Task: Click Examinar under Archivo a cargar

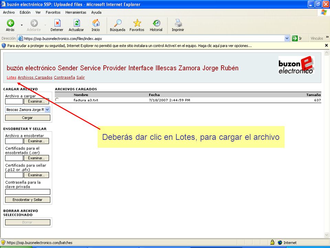Action: pos(36,101)
